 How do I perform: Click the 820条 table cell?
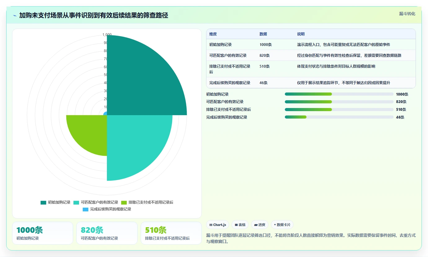[x=275, y=56]
